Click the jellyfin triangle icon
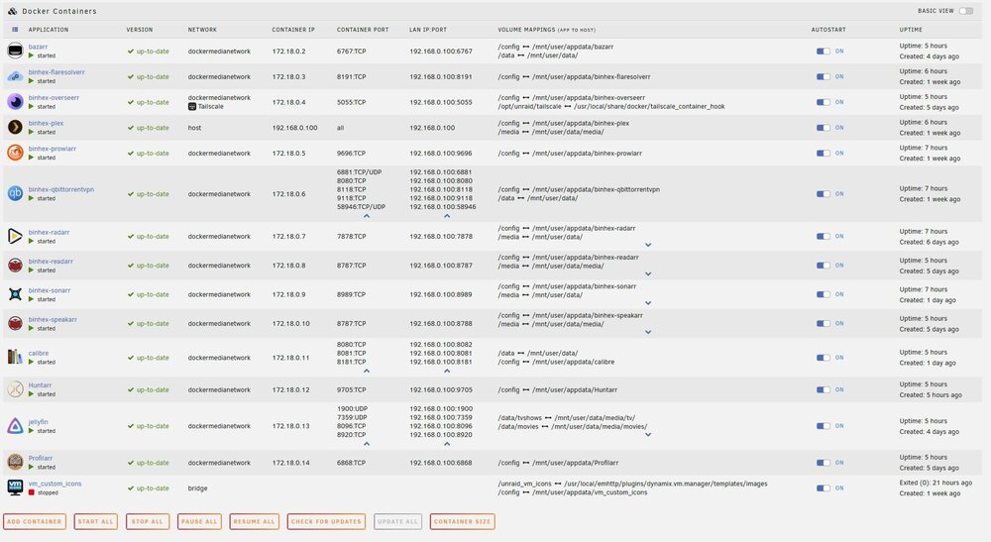 coord(15,426)
